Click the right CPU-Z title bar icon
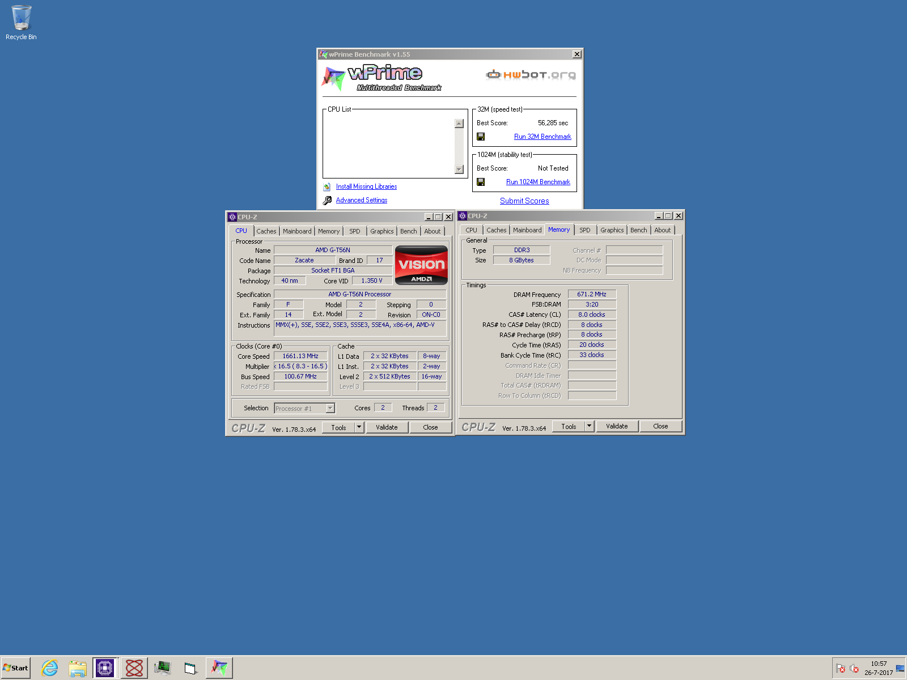 tap(462, 216)
